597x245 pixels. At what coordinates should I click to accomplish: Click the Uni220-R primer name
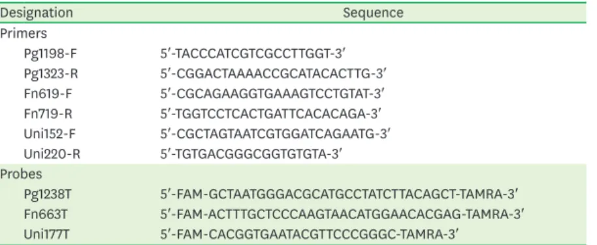click(x=52, y=154)
